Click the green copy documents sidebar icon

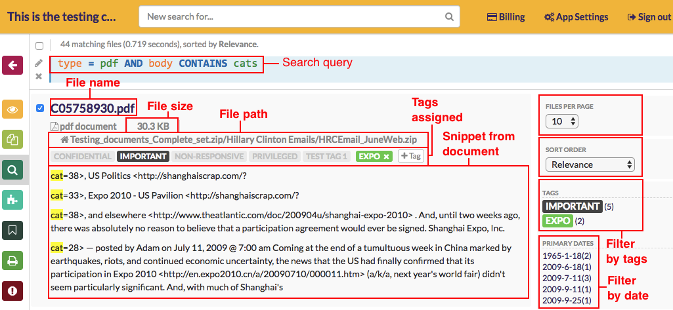click(x=12, y=140)
